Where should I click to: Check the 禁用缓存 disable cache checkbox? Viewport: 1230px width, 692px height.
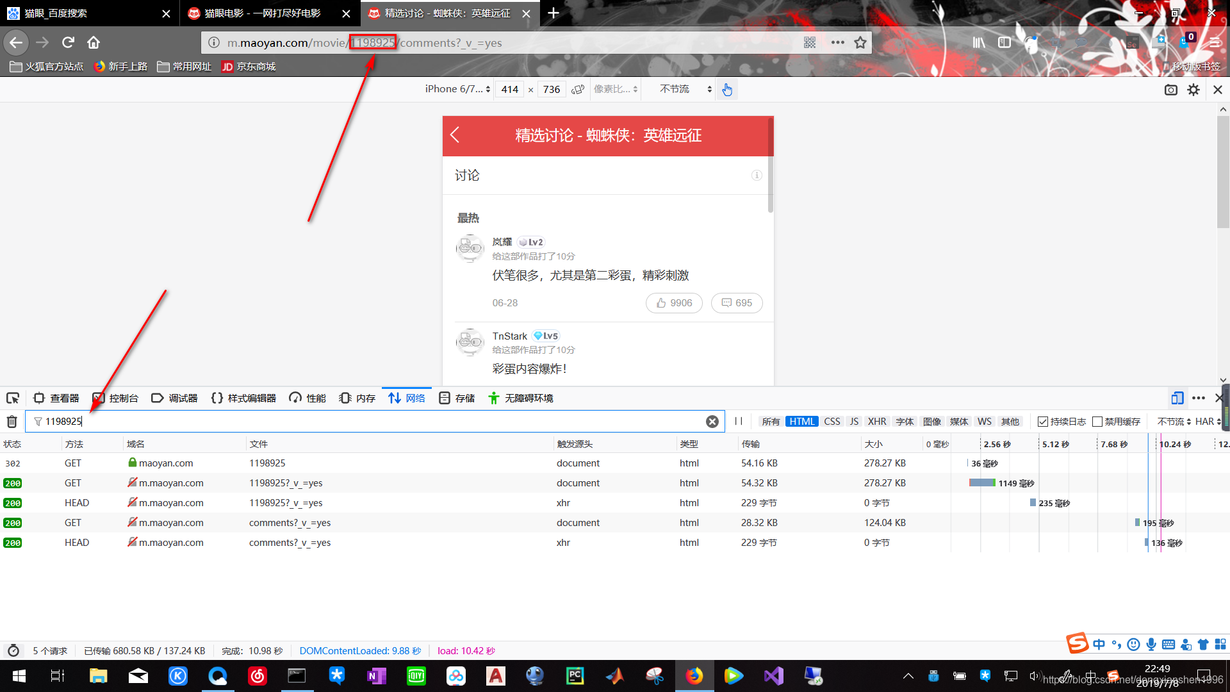point(1097,422)
